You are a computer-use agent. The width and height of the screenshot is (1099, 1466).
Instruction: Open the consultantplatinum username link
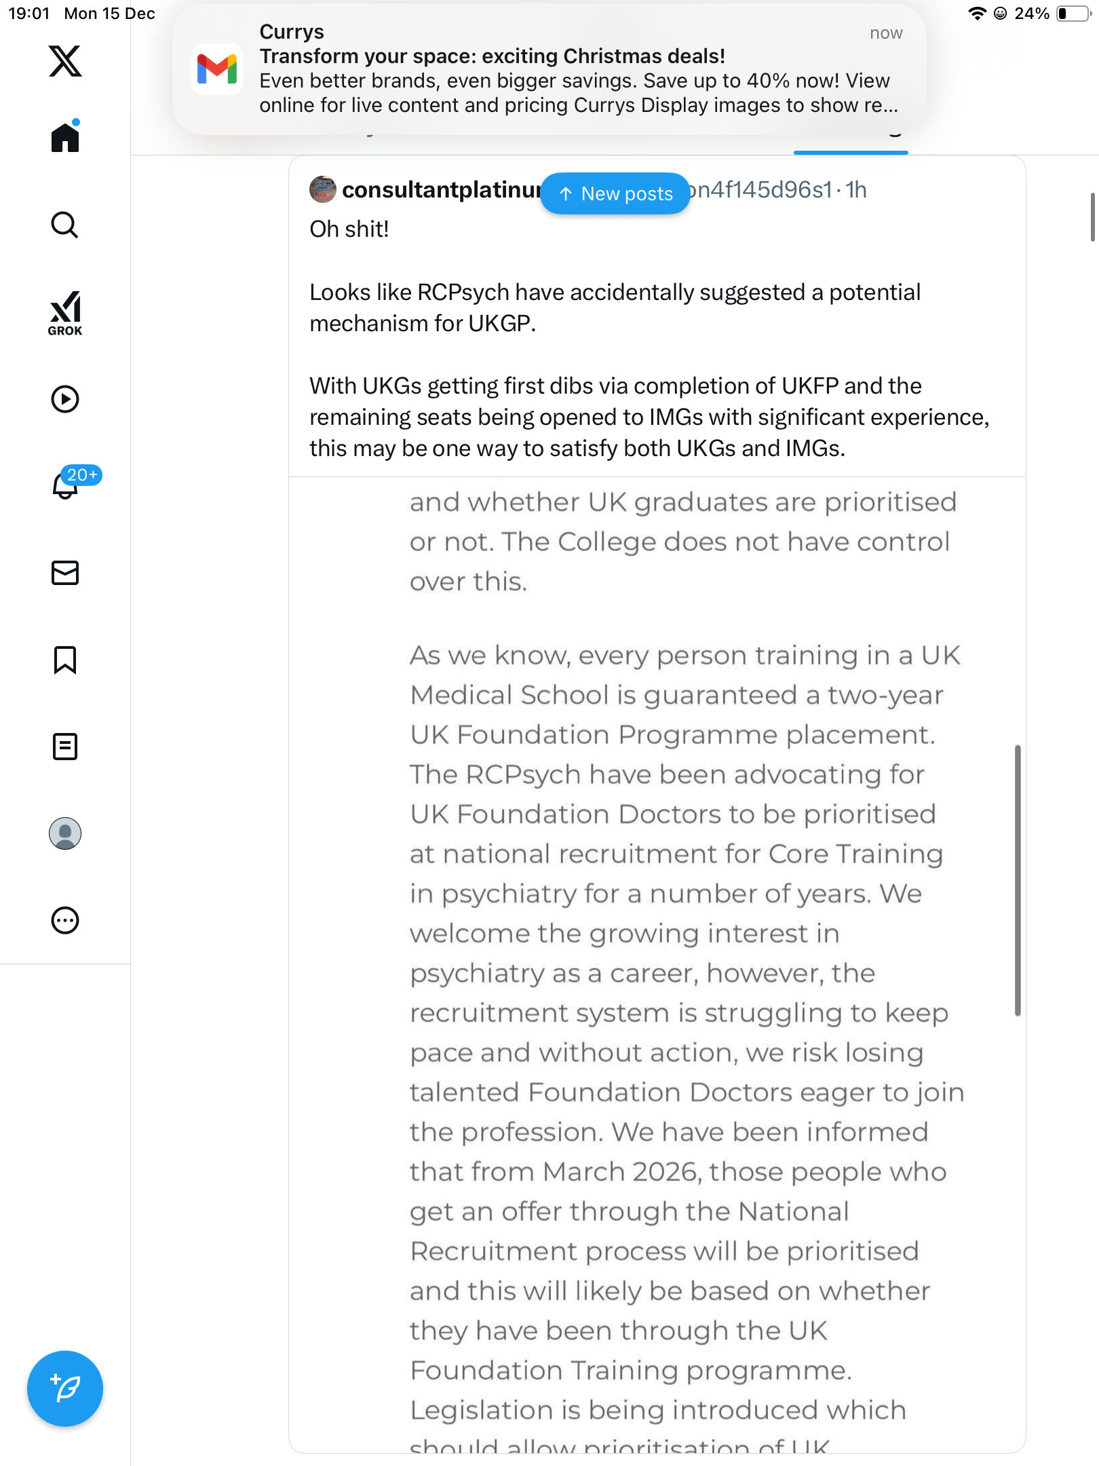(x=441, y=190)
